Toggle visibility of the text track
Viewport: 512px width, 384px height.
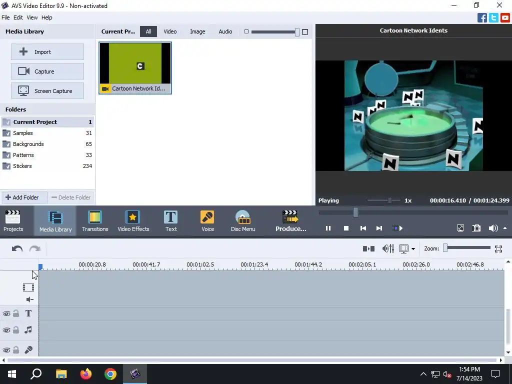tap(6, 314)
